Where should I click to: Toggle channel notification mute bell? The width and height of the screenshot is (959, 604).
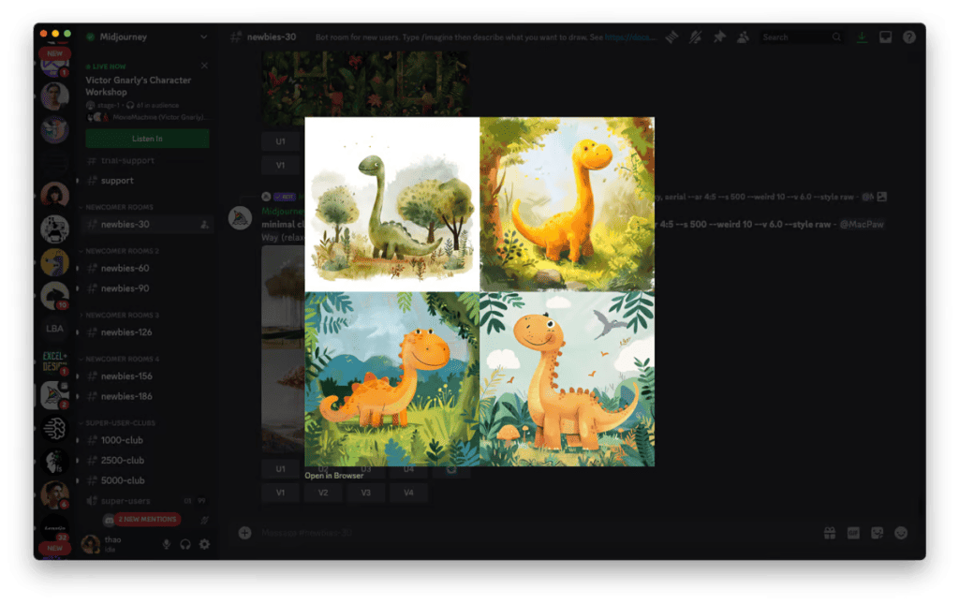pos(696,37)
